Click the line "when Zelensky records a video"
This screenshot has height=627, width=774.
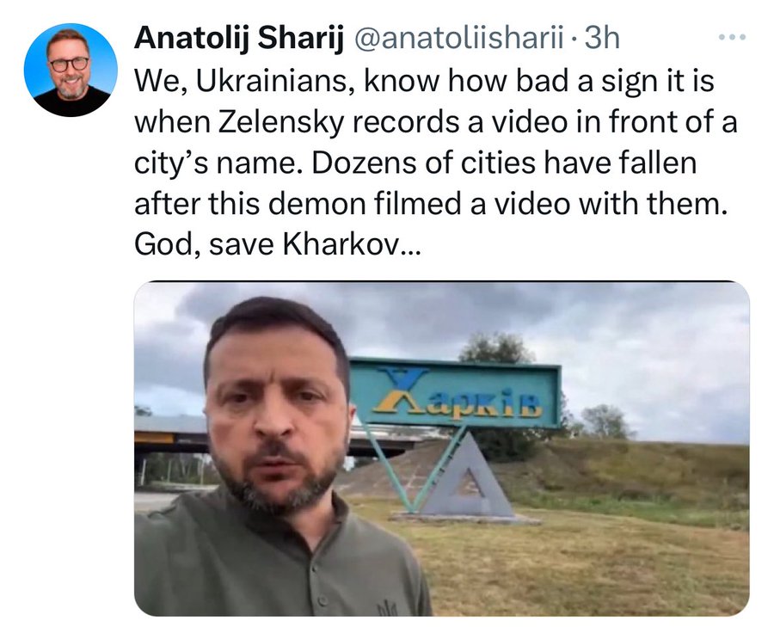click(435, 122)
